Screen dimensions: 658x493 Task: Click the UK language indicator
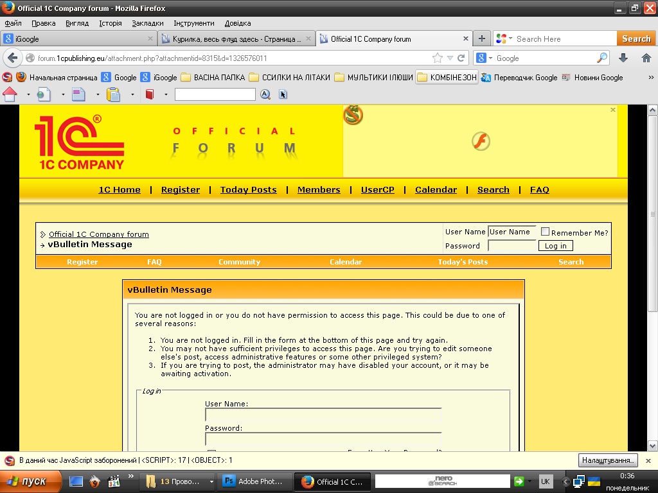coord(545,481)
